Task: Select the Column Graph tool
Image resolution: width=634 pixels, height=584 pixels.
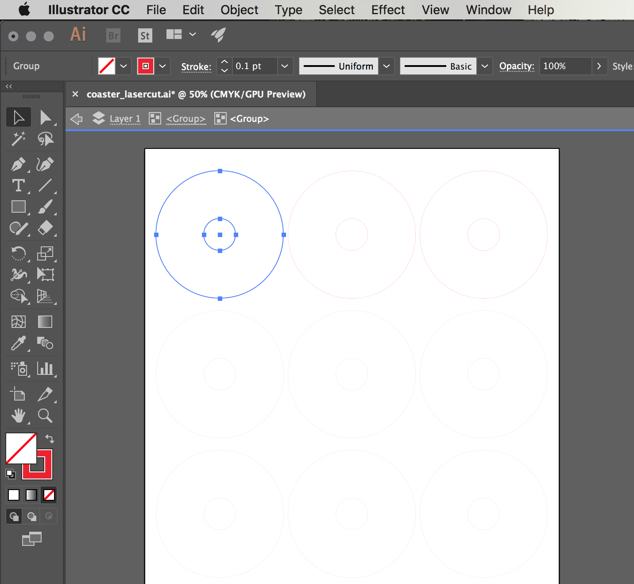Action: pyautogui.click(x=45, y=369)
